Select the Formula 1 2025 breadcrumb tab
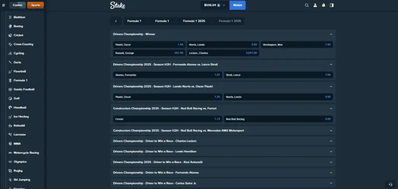 [194, 21]
